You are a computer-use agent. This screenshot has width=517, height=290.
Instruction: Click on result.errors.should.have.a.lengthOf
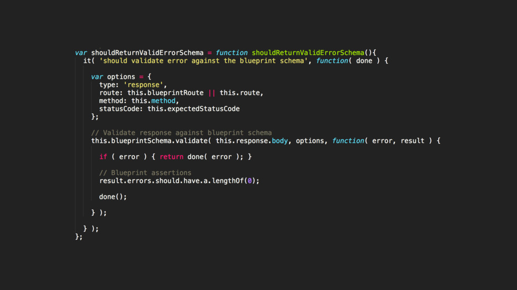tap(172, 181)
